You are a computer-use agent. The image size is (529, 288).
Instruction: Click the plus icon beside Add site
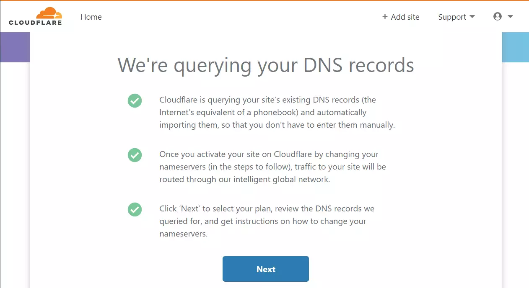click(x=385, y=17)
